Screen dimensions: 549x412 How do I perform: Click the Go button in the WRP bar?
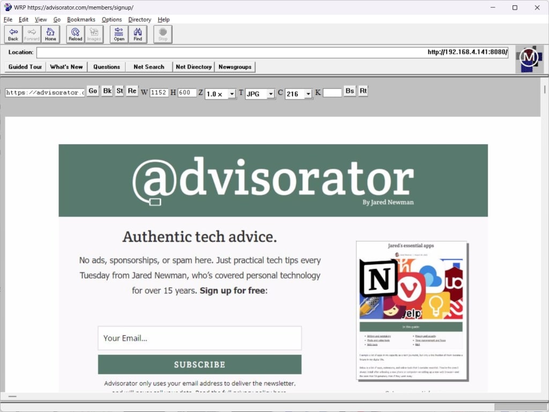pyautogui.click(x=92, y=91)
